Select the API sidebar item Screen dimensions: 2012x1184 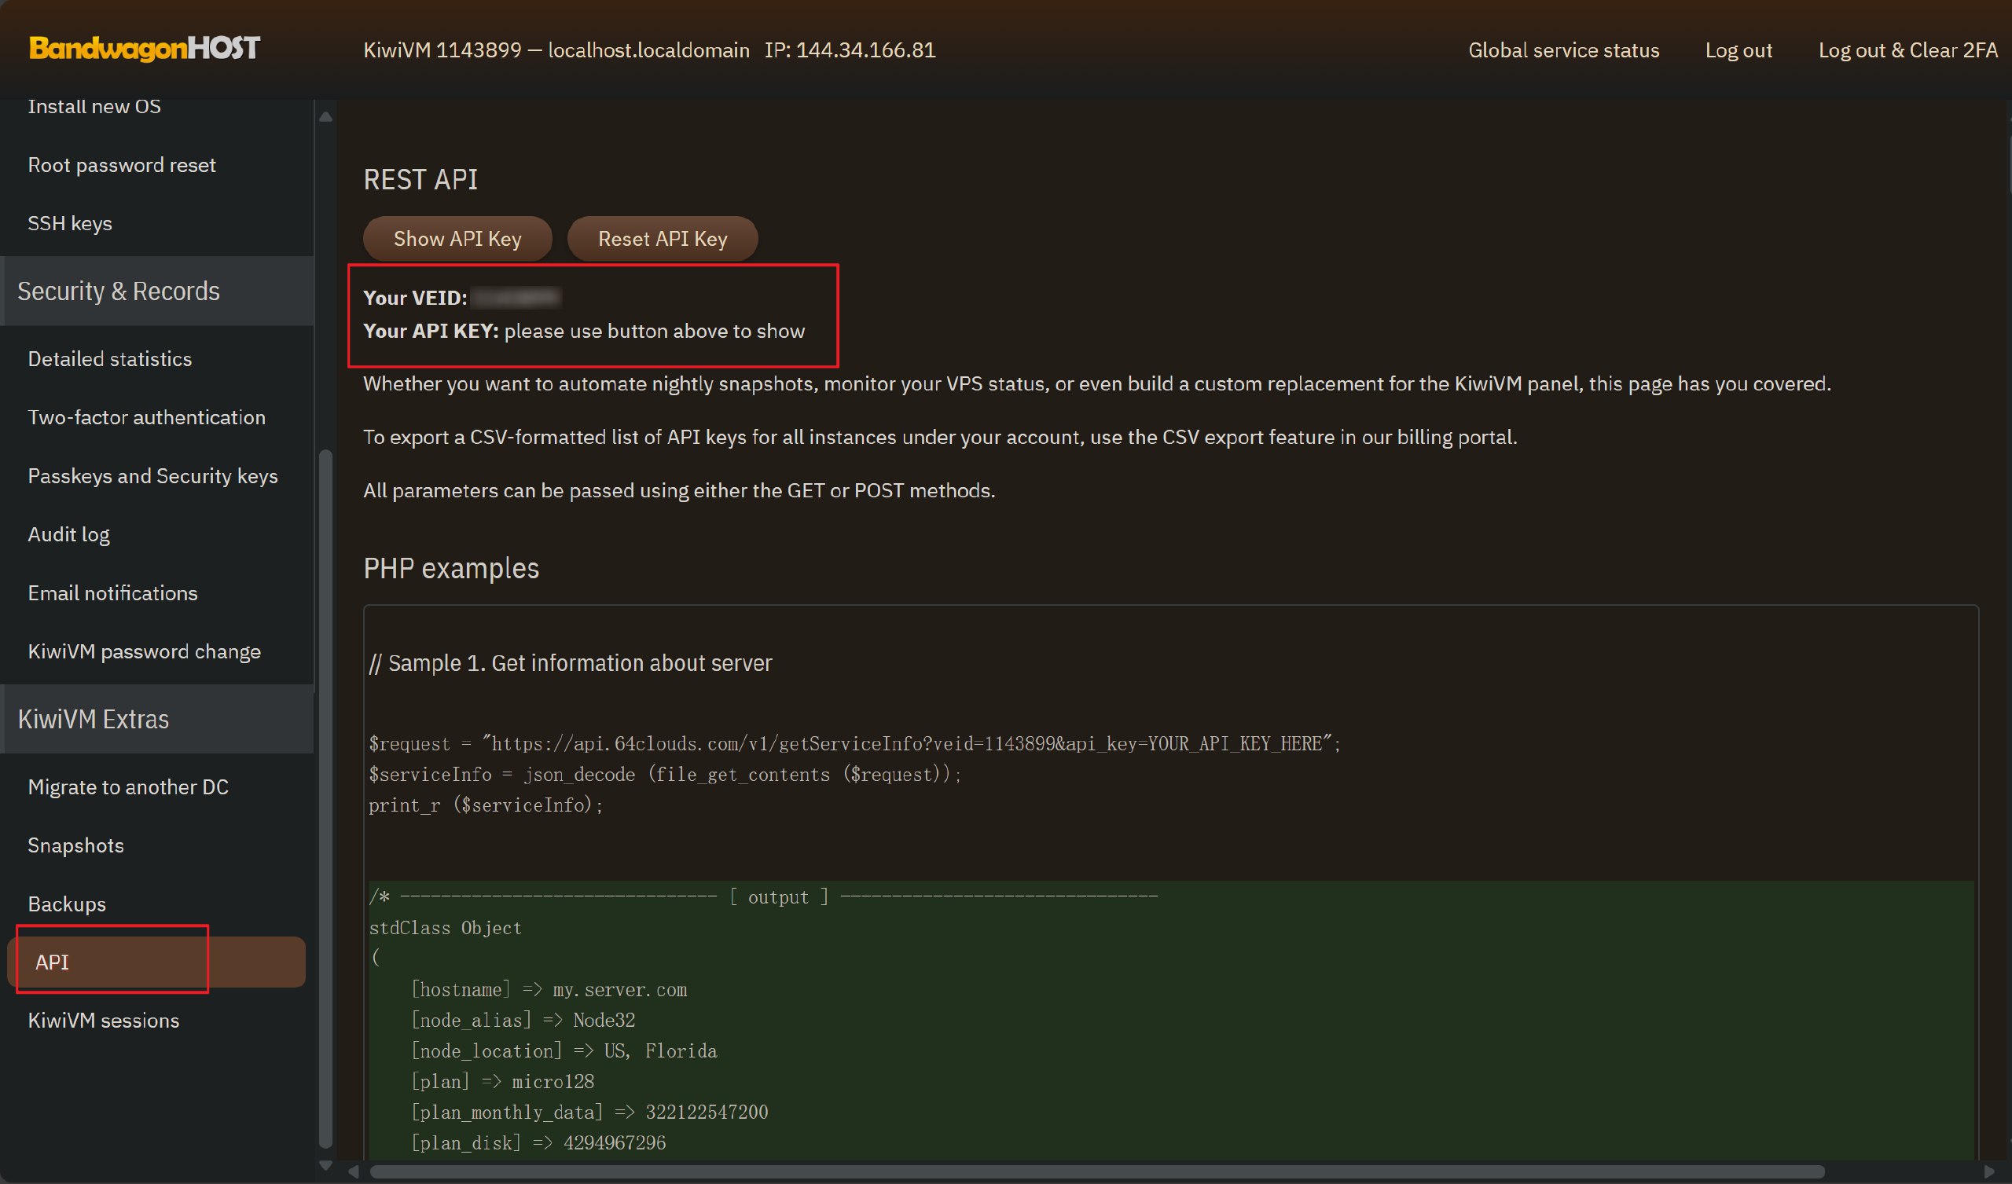pos(156,962)
